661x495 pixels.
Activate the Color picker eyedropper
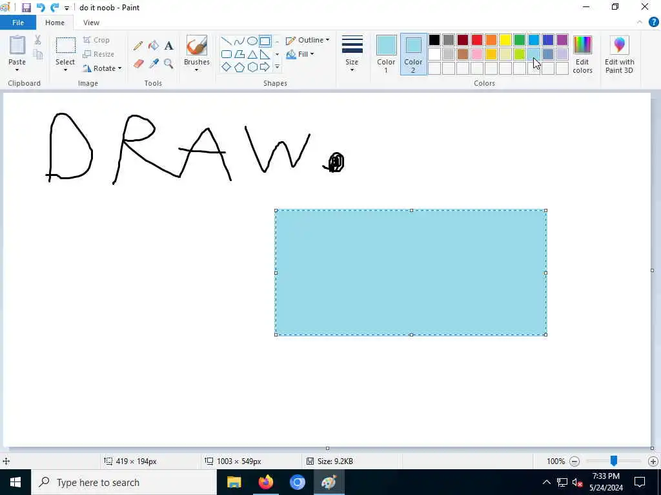point(154,64)
